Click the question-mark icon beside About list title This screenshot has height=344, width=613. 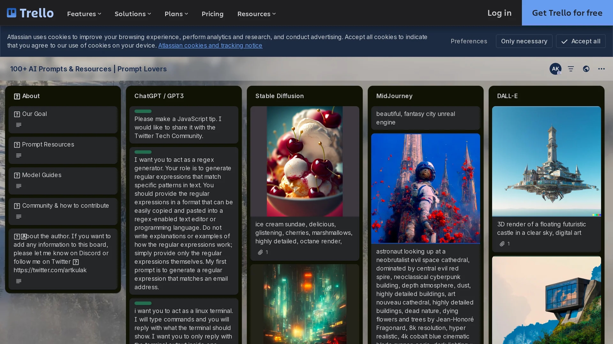tap(17, 96)
